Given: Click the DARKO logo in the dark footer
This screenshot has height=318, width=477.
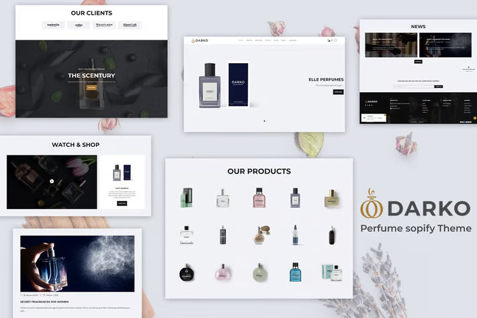Looking at the screenshot, I should pyautogui.click(x=371, y=102).
